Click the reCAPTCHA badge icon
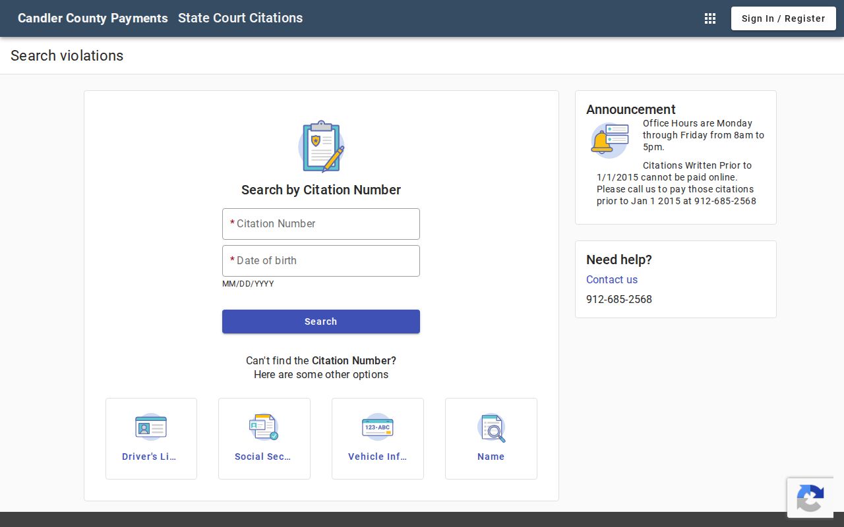The height and width of the screenshot is (527, 844). [810, 498]
